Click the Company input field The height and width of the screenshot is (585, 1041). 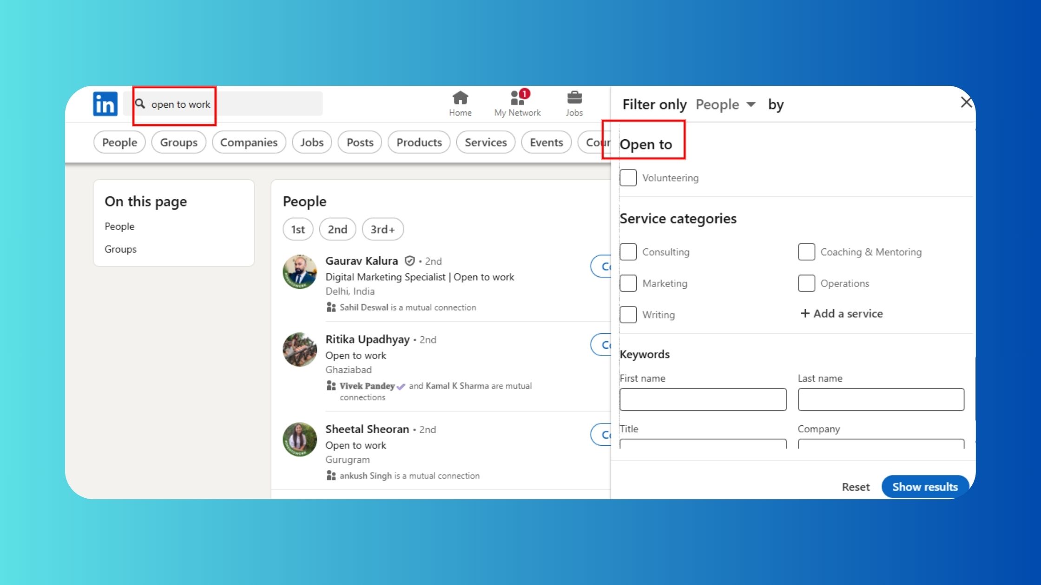tap(881, 443)
